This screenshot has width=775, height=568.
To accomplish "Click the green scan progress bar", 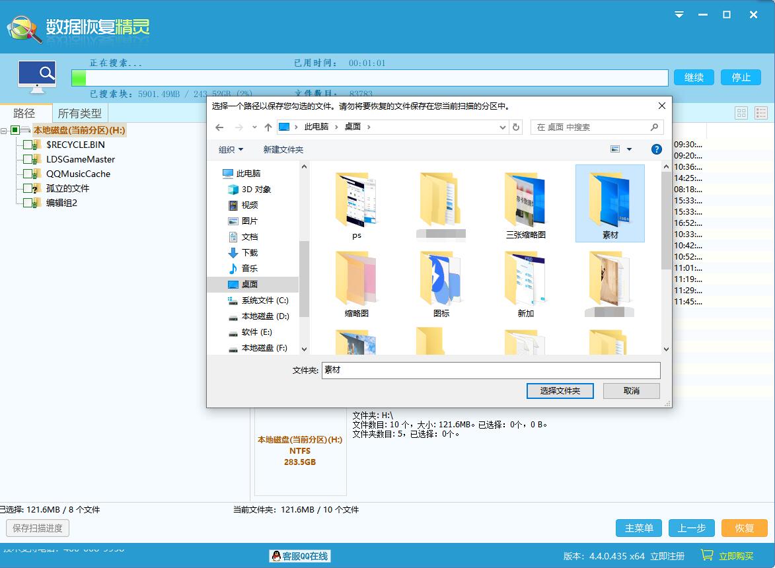I will click(x=370, y=78).
